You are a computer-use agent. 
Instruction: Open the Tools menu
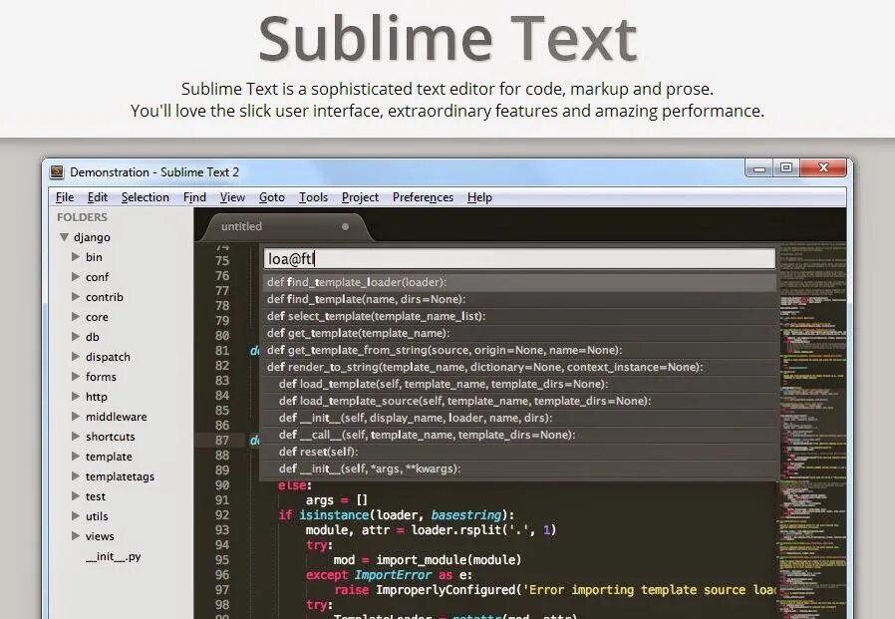[313, 197]
